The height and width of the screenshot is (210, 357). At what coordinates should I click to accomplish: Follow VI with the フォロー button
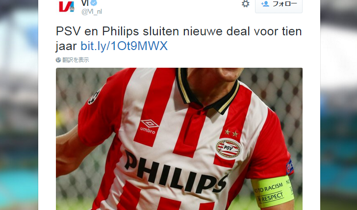[279, 5]
